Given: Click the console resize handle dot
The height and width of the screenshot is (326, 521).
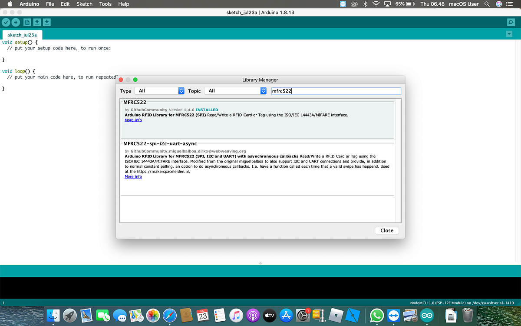Looking at the screenshot, I should click(x=260, y=263).
